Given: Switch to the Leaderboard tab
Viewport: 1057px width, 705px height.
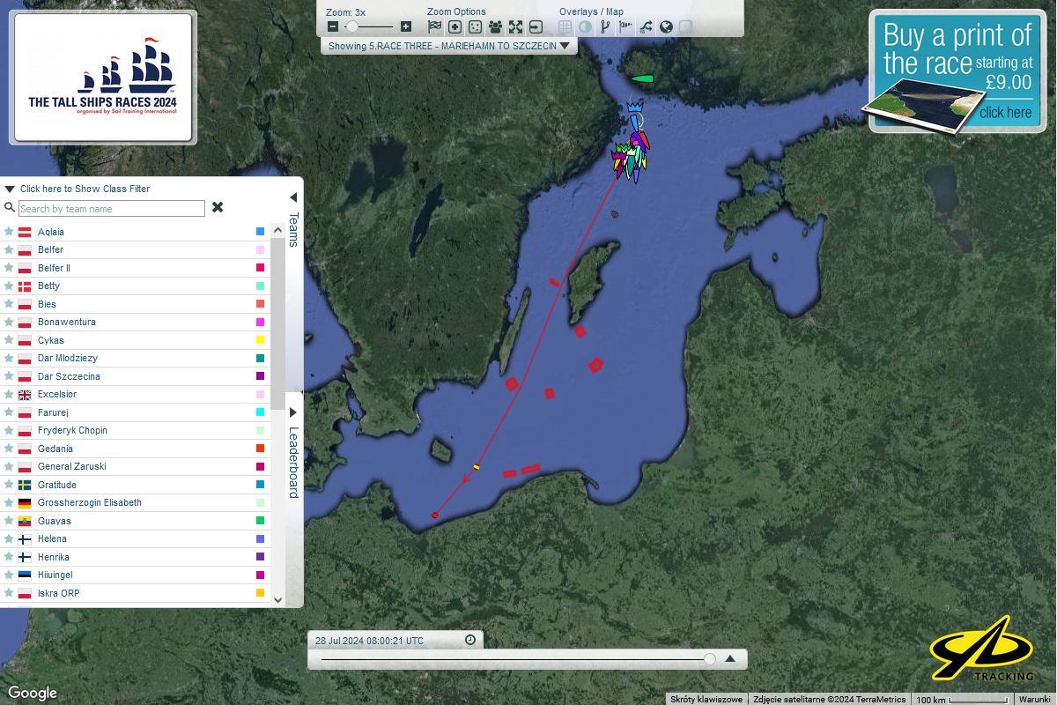Looking at the screenshot, I should [293, 454].
